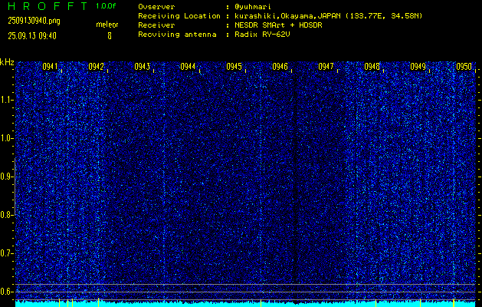Select the file name 2509130940.png
482x307 pixels.
[34, 21]
